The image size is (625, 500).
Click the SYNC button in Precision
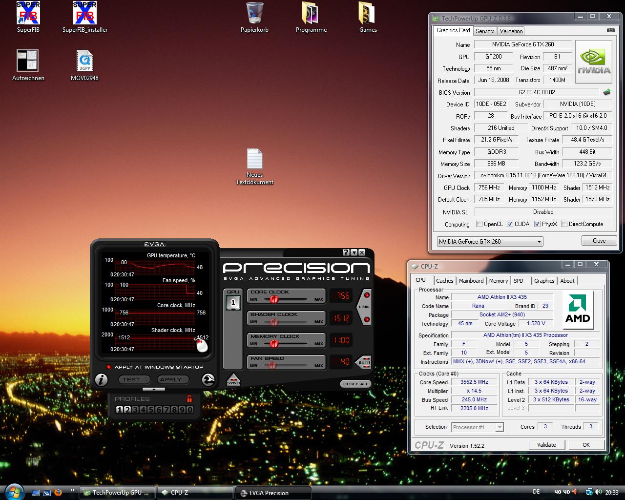233,380
